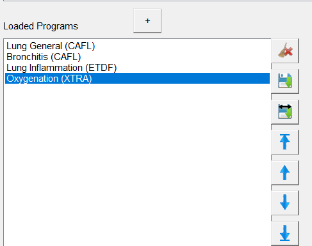Move selected program up one position
Image resolution: width=312 pixels, height=246 pixels.
[285, 173]
